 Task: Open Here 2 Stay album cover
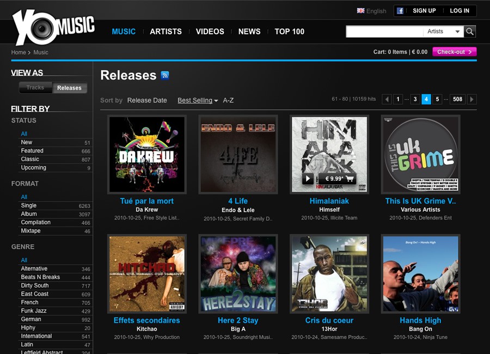[238, 273]
